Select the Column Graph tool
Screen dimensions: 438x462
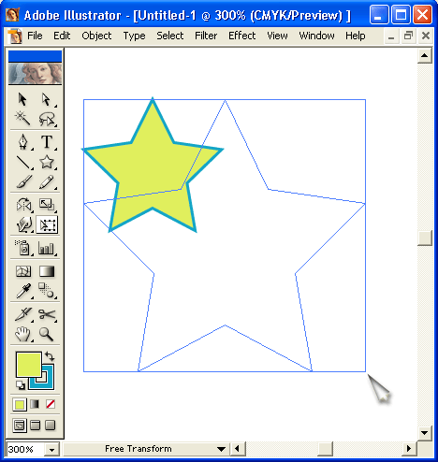tap(47, 248)
